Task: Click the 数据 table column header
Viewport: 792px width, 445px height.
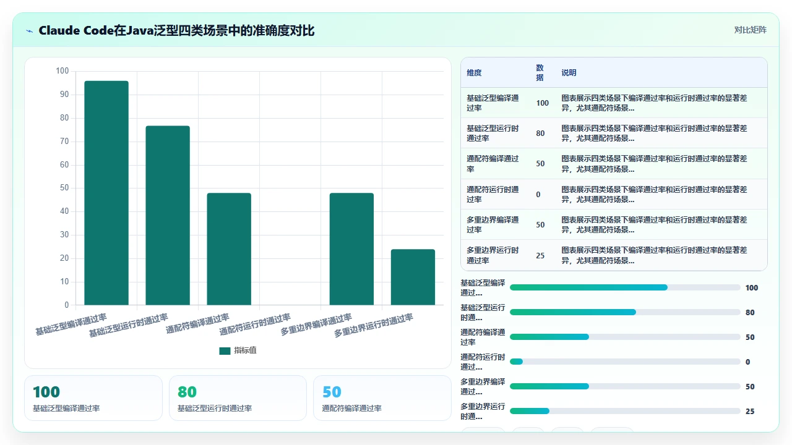Action: (540, 73)
